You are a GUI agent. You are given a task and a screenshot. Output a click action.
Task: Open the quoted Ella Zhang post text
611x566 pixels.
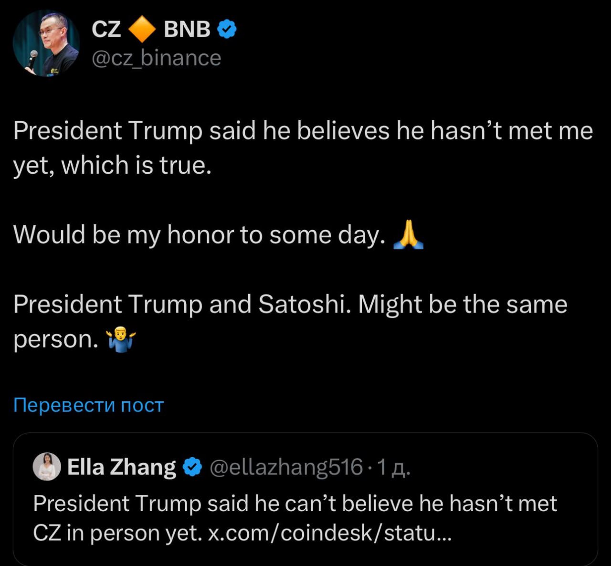coord(295,504)
